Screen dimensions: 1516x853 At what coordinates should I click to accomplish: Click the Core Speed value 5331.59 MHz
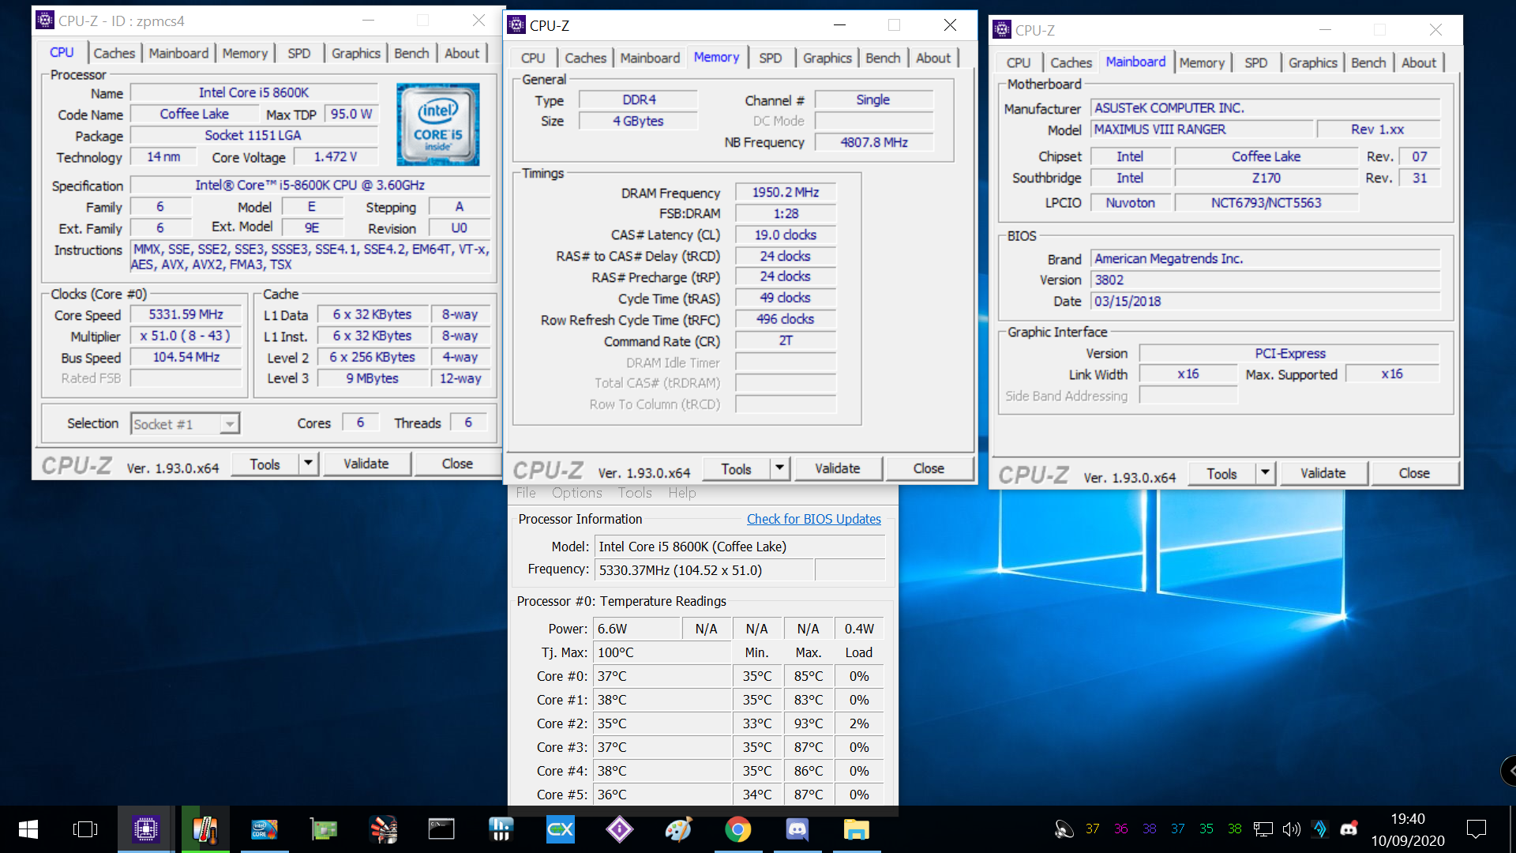point(186,314)
